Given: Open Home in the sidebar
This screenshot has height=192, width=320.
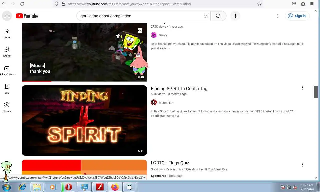Looking at the screenshot, I should [x=7, y=33].
